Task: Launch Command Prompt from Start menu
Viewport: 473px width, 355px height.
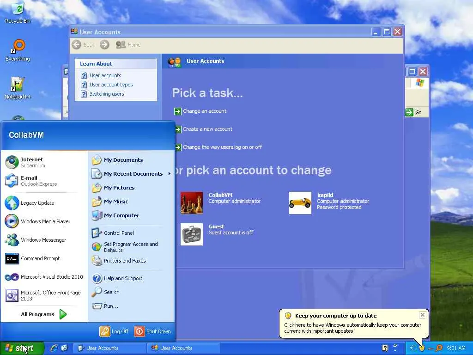Action: coord(44,258)
